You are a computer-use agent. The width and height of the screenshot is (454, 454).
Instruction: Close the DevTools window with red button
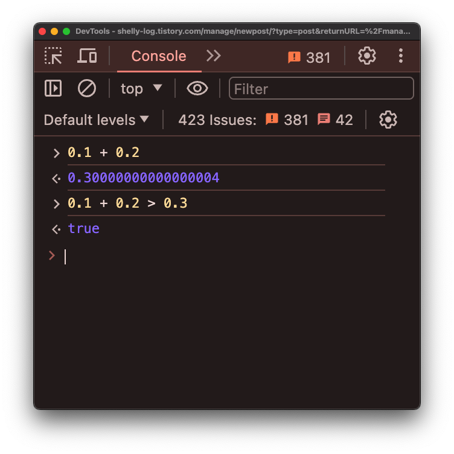coord(42,31)
